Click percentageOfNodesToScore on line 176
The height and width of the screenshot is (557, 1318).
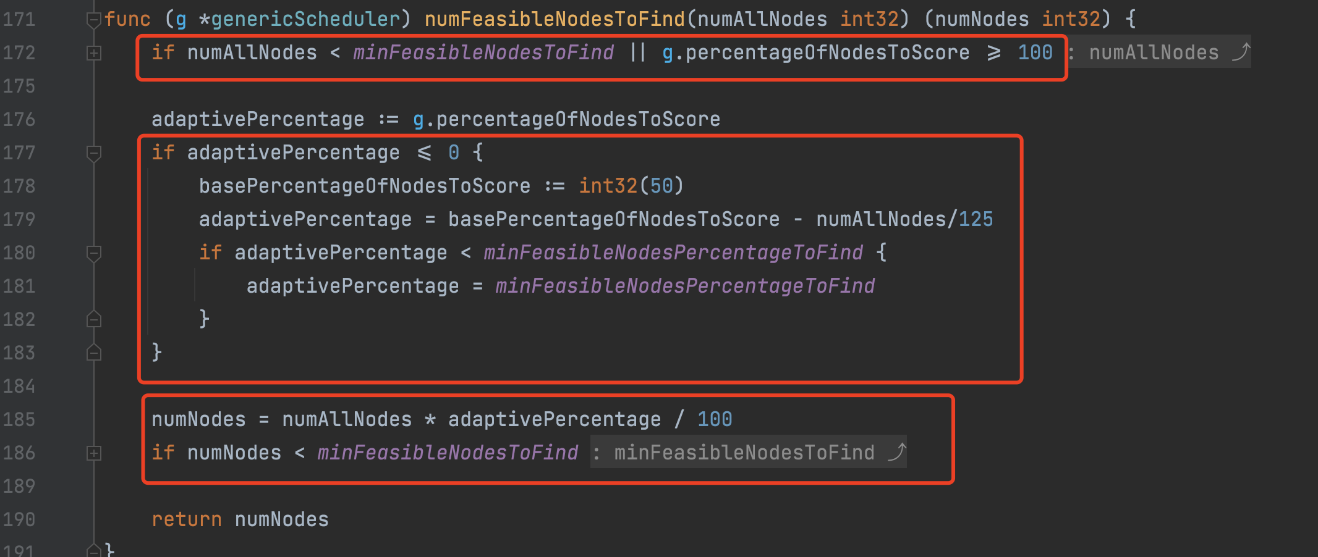point(578,119)
